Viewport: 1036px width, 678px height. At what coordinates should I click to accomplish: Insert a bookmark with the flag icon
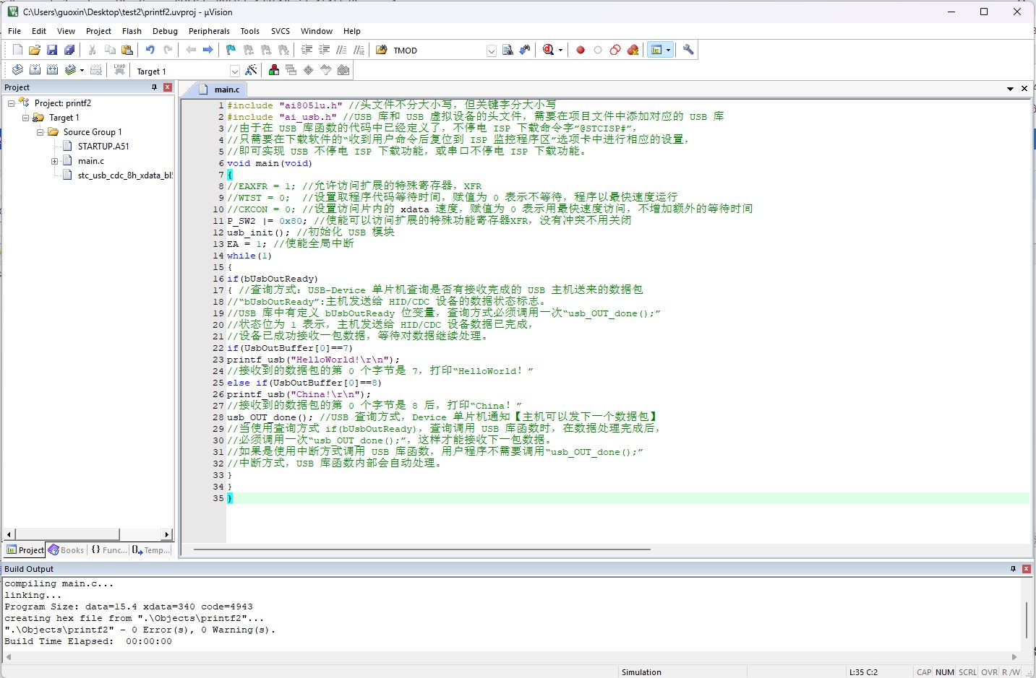[x=231, y=50]
